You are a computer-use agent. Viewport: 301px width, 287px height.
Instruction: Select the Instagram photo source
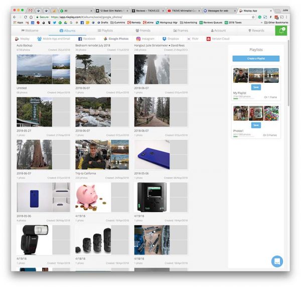[145, 39]
